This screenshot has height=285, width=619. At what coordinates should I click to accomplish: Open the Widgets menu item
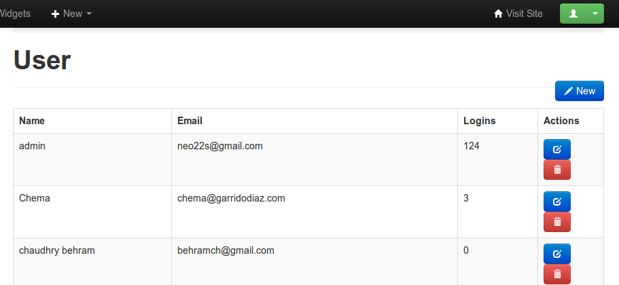14,14
